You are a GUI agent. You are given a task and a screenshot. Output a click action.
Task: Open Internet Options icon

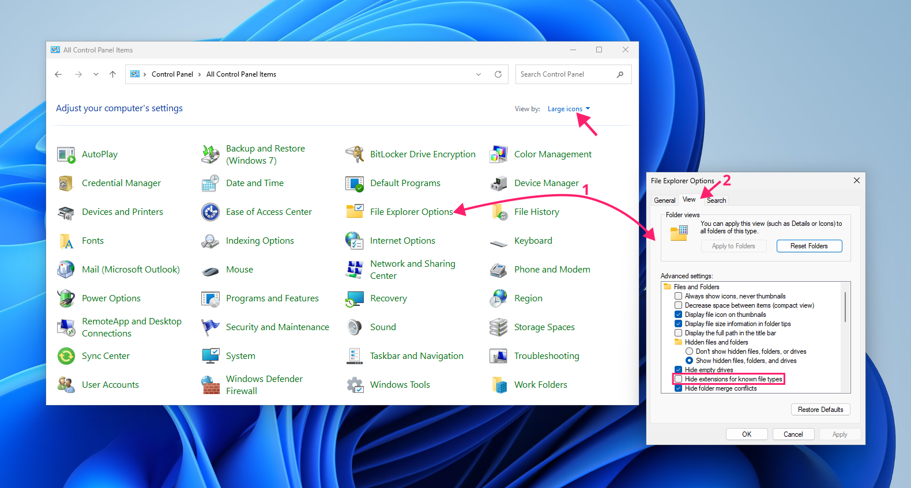point(355,241)
